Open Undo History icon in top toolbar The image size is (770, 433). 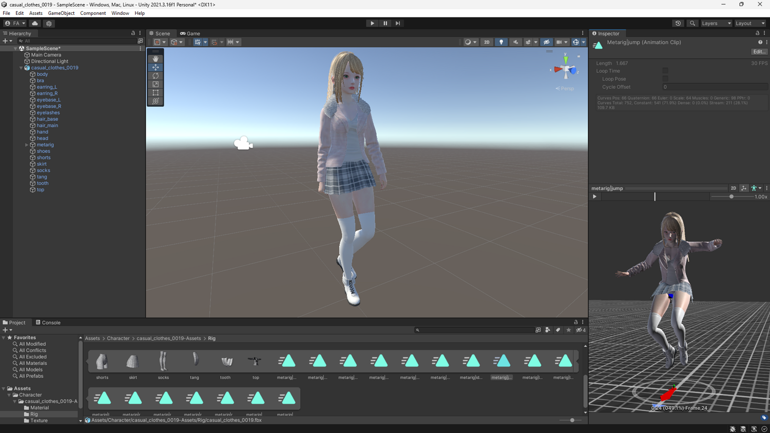[x=678, y=23]
